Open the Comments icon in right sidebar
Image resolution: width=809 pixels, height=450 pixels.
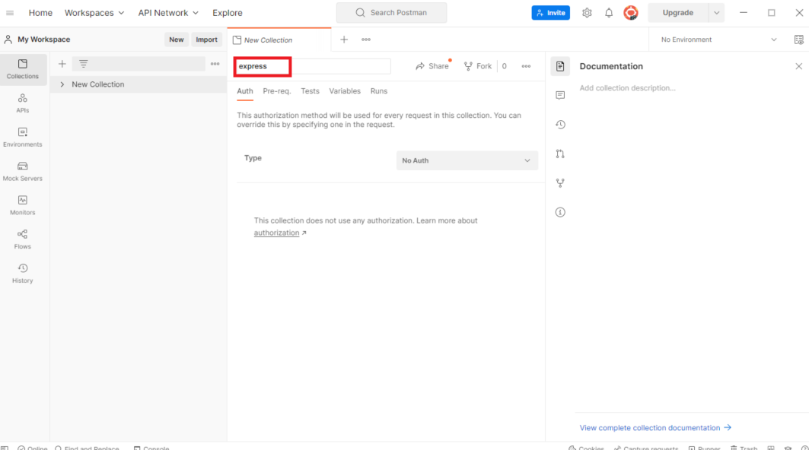pyautogui.click(x=560, y=95)
